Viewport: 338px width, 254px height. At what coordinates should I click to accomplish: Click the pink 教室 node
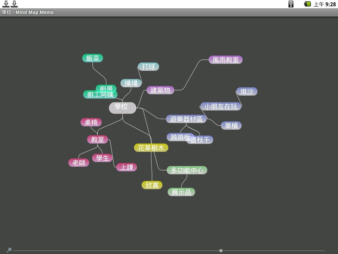[97, 140]
